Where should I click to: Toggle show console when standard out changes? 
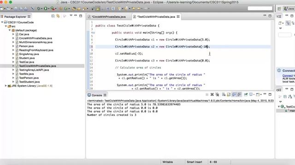(234, 94)
